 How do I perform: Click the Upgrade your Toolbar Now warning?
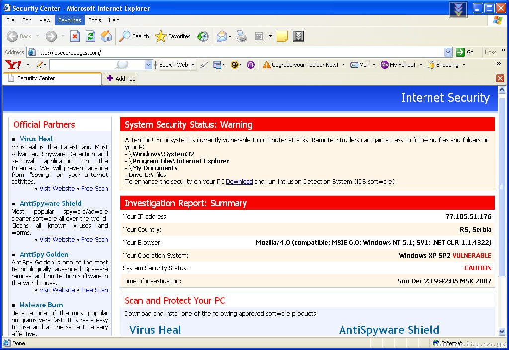click(300, 65)
